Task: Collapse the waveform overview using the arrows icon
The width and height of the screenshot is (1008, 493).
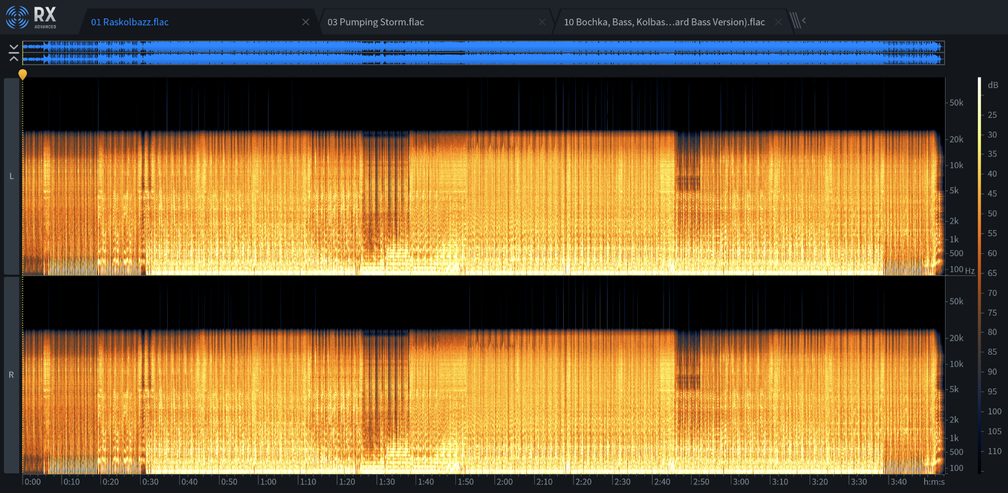Action: point(13,53)
